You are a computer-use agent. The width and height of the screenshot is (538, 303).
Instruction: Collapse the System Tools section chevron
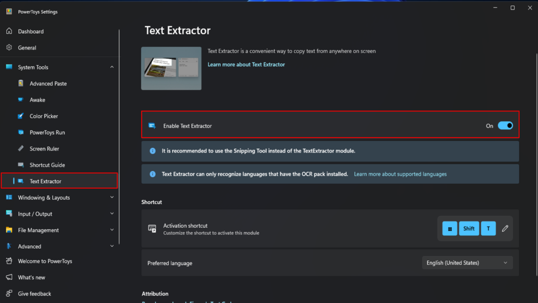pos(112,67)
